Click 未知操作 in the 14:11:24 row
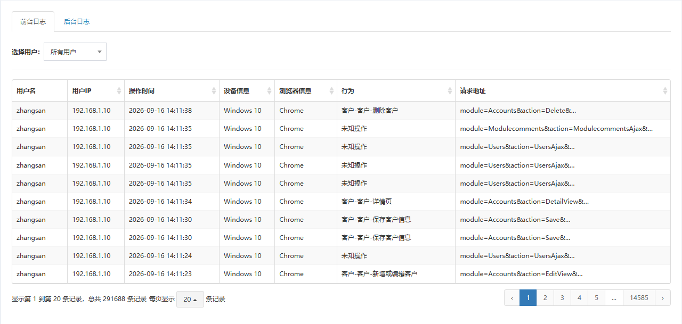Viewport: 682px width, 324px height. pyautogui.click(x=354, y=256)
